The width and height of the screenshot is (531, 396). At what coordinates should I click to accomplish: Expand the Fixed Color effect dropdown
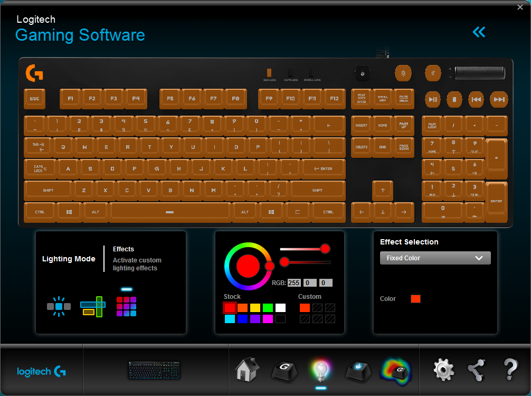(435, 258)
